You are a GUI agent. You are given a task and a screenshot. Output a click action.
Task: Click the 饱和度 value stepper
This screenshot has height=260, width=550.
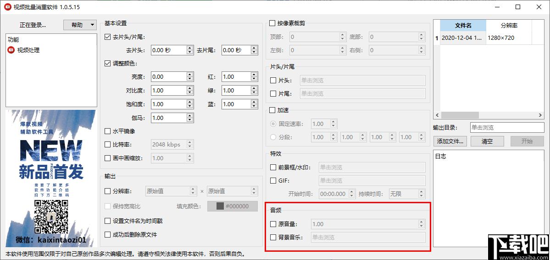(x=190, y=104)
